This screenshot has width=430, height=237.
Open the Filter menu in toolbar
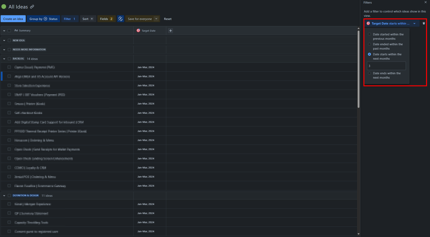click(x=70, y=19)
